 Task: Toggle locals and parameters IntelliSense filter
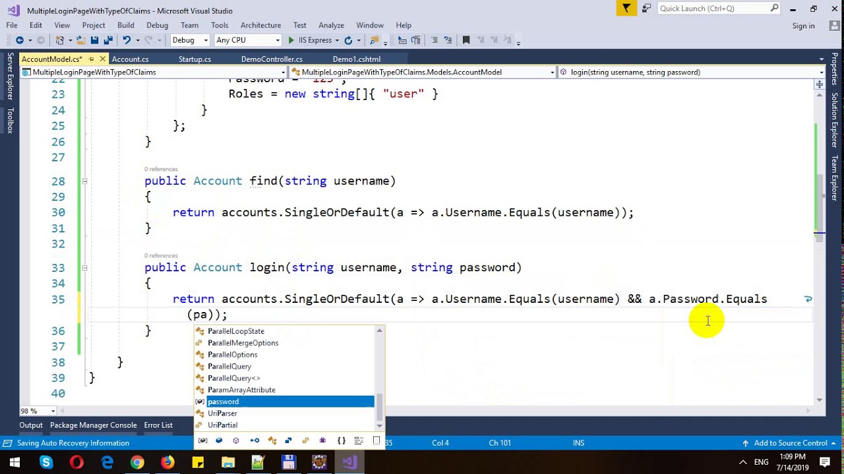pos(202,440)
